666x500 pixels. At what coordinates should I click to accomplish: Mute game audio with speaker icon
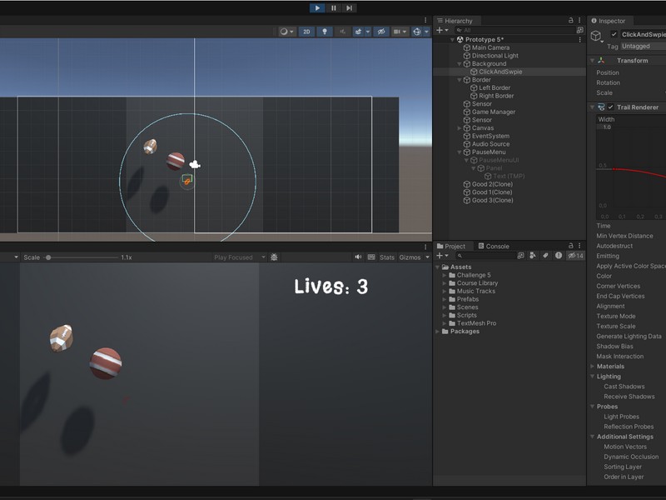click(x=358, y=257)
